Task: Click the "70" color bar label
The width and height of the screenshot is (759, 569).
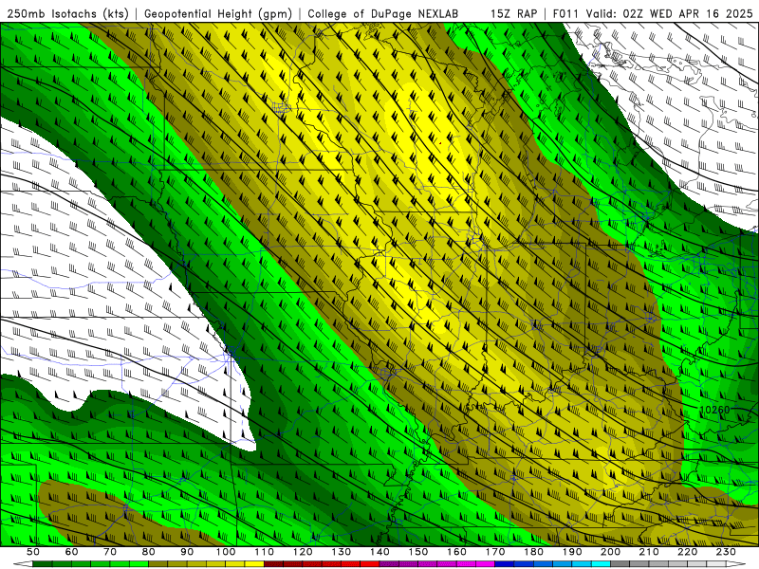Action: click(110, 552)
